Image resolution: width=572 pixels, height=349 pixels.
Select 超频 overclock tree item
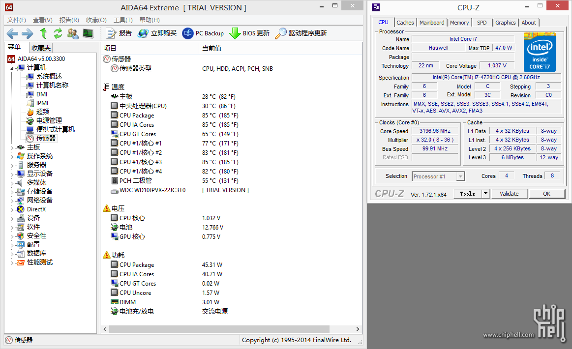[x=43, y=112]
